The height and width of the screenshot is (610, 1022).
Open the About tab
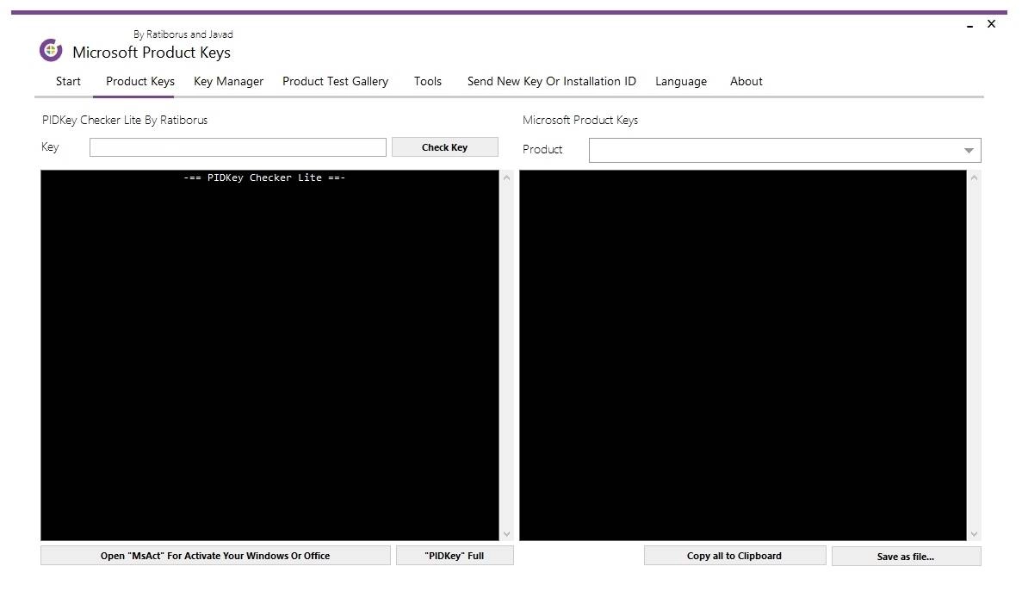coord(746,82)
